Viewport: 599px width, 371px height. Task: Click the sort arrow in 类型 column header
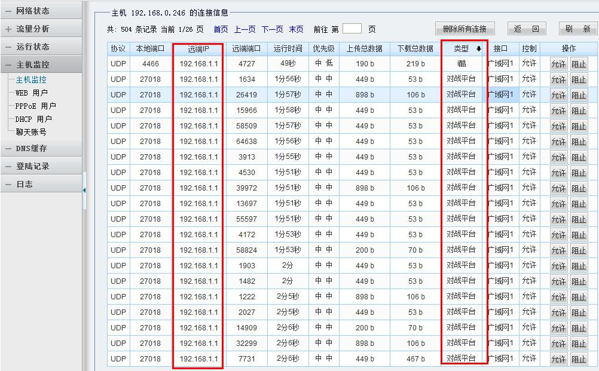[478, 49]
